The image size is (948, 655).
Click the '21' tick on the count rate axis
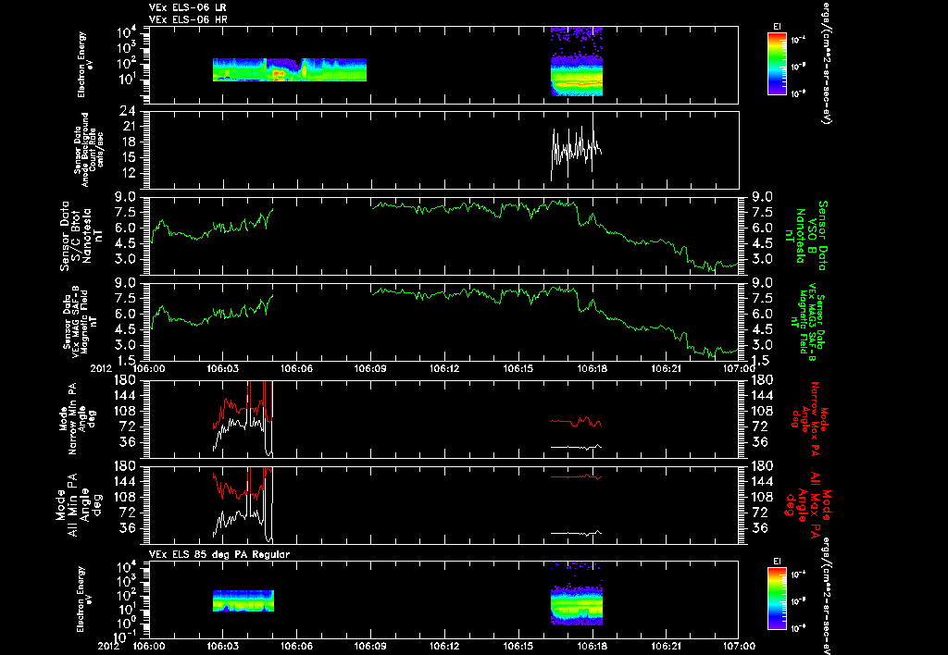129,127
